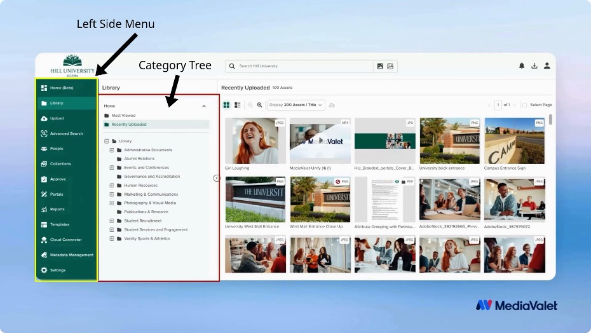This screenshot has height=333, width=591.
Task: Click the search magnifier icon in the search bar
Action: [x=232, y=66]
